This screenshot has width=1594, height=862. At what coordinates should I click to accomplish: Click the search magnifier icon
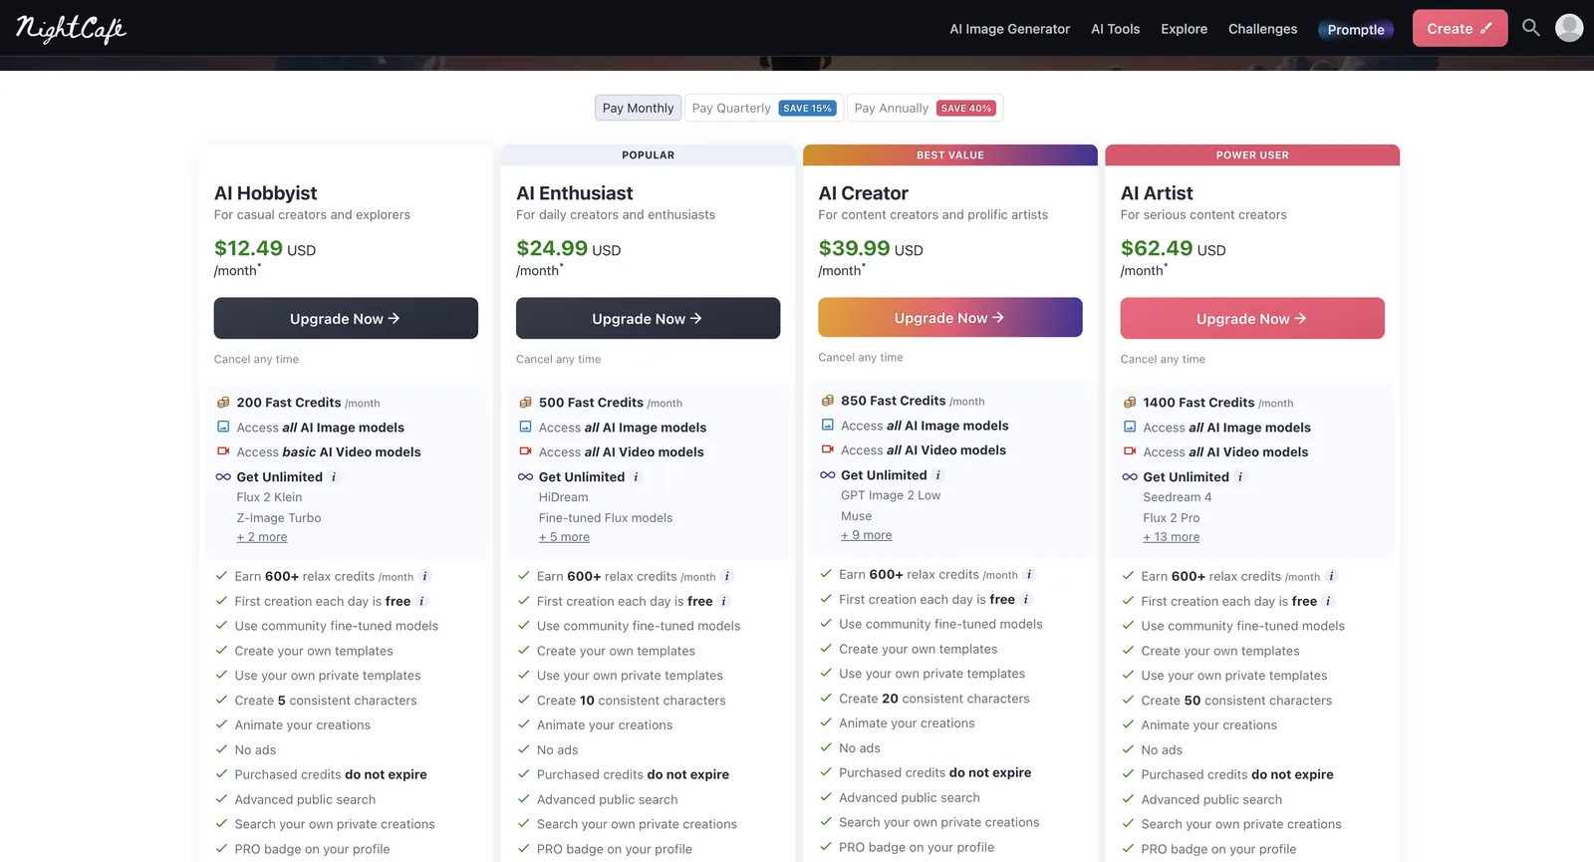1531,28
